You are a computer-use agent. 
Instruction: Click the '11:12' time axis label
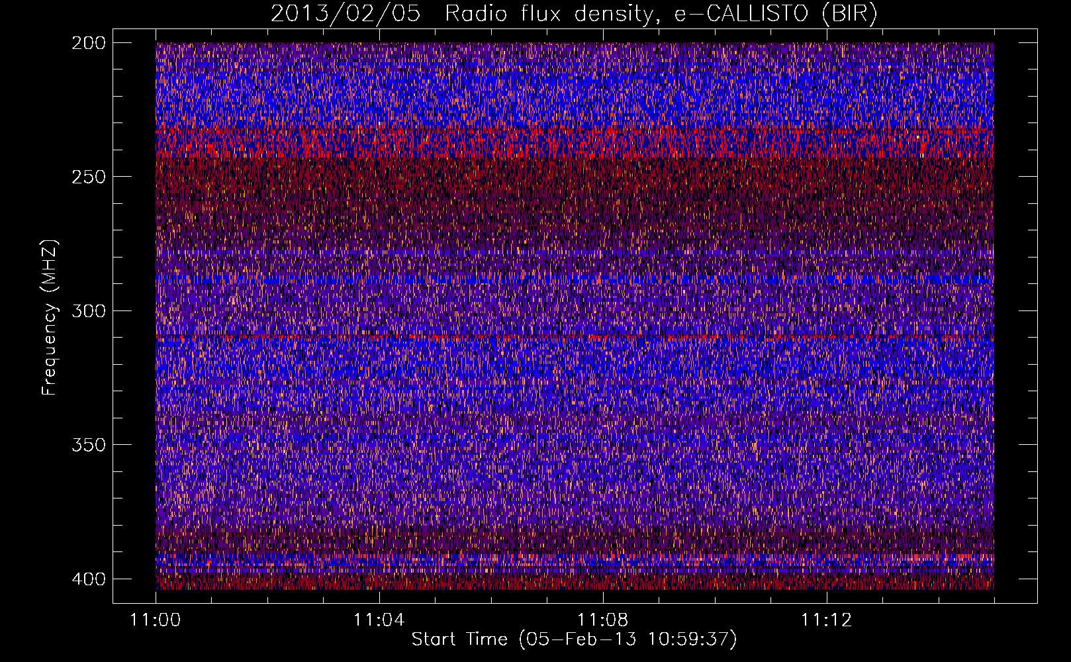(x=826, y=620)
